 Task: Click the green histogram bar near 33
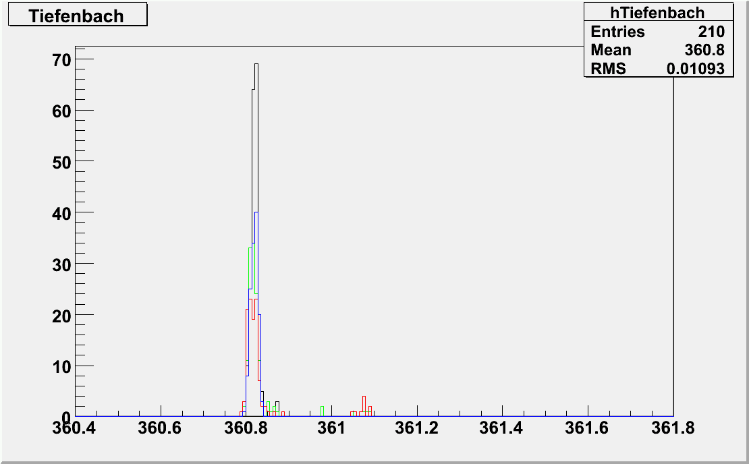[250, 251]
